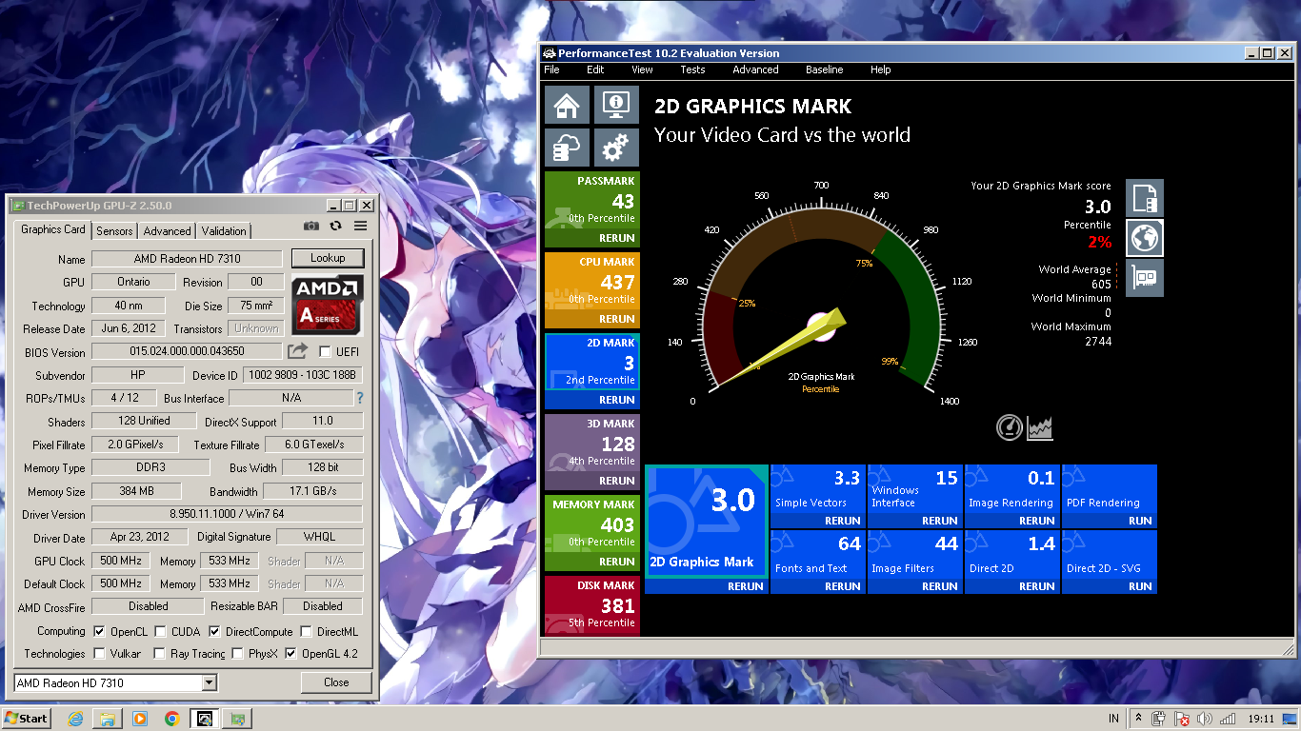Click the BIOS Version field value
The height and width of the screenshot is (731, 1301).
[187, 351]
